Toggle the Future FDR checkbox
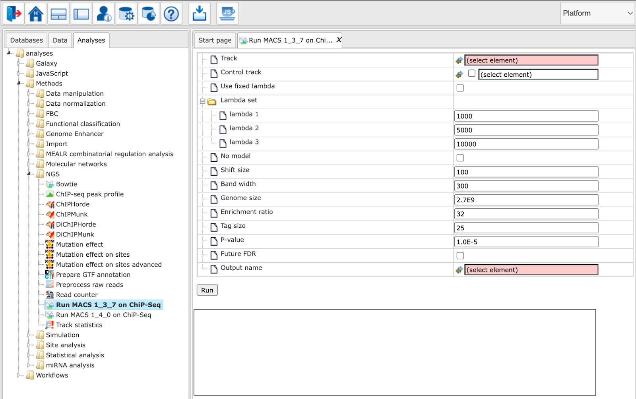The height and width of the screenshot is (399, 636). [x=460, y=256]
